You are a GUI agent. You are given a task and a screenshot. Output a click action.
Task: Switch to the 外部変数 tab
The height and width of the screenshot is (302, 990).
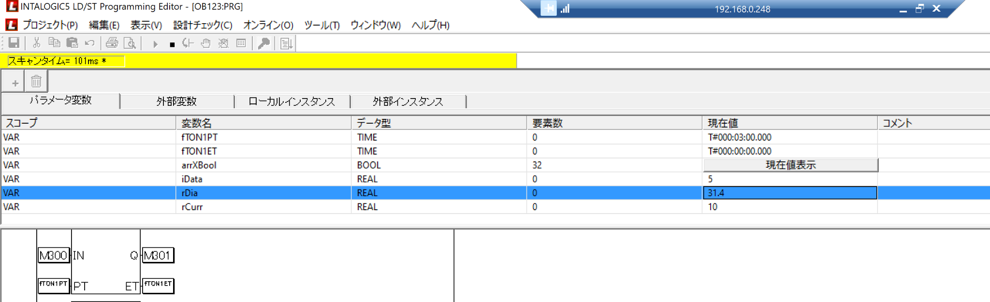pyautogui.click(x=176, y=101)
